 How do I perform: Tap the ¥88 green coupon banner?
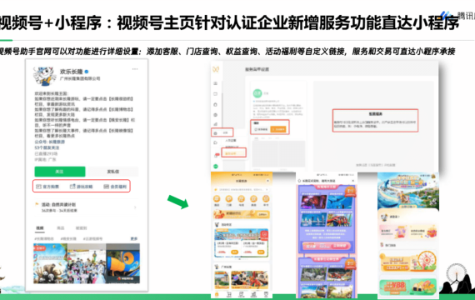[407, 287]
